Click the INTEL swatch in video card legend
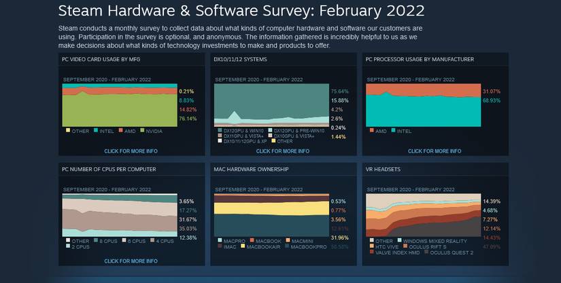The height and width of the screenshot is (283, 561). pos(95,130)
